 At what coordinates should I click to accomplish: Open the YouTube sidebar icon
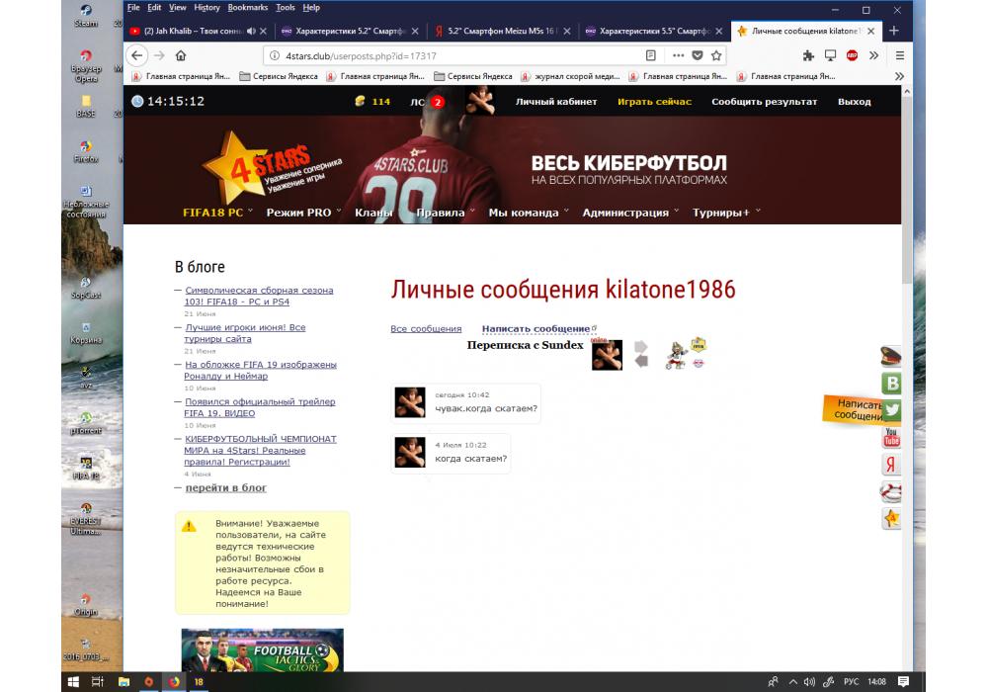[891, 437]
